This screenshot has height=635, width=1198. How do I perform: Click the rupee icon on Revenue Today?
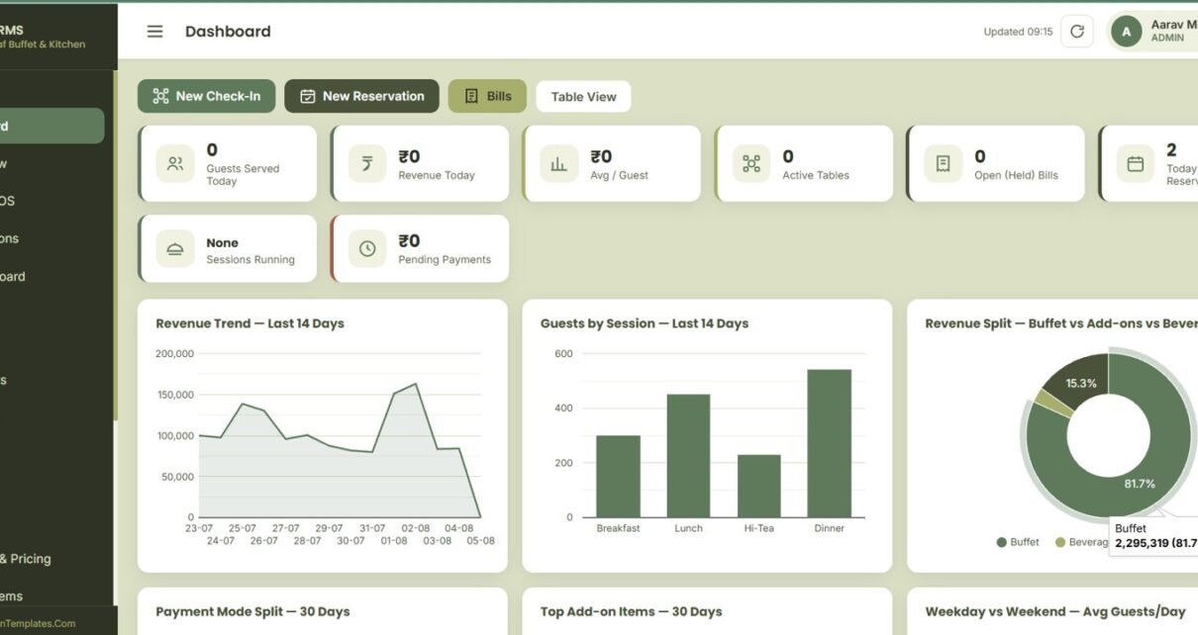click(367, 164)
